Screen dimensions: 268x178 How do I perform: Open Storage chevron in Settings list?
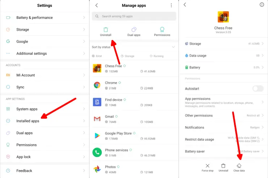click(x=84, y=29)
